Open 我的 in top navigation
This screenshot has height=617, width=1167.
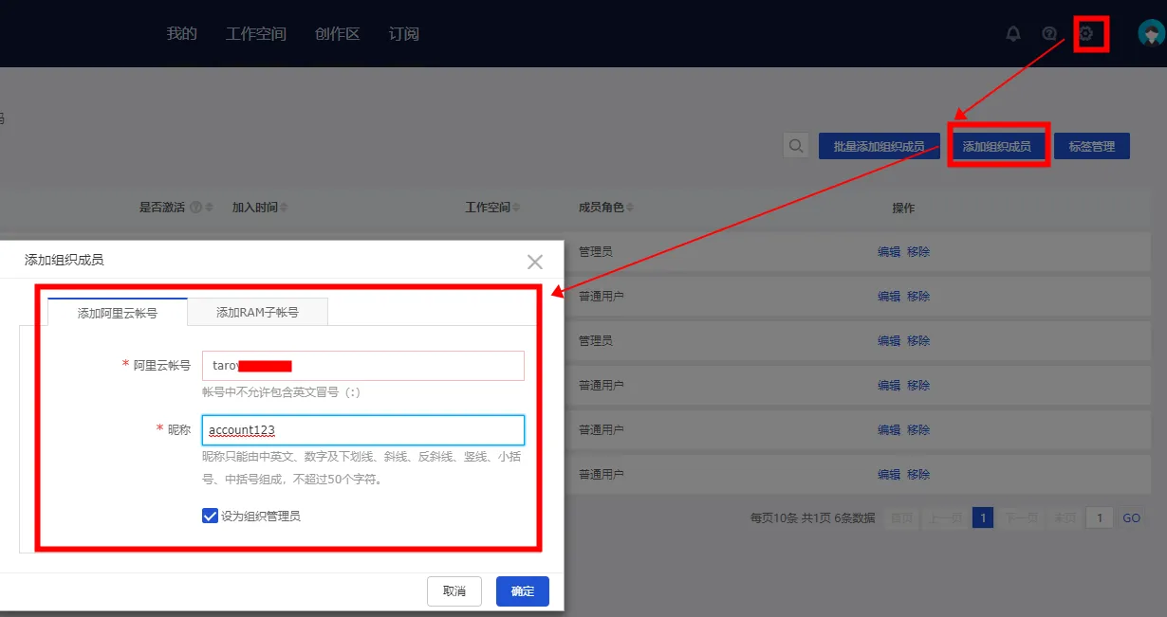tap(181, 34)
